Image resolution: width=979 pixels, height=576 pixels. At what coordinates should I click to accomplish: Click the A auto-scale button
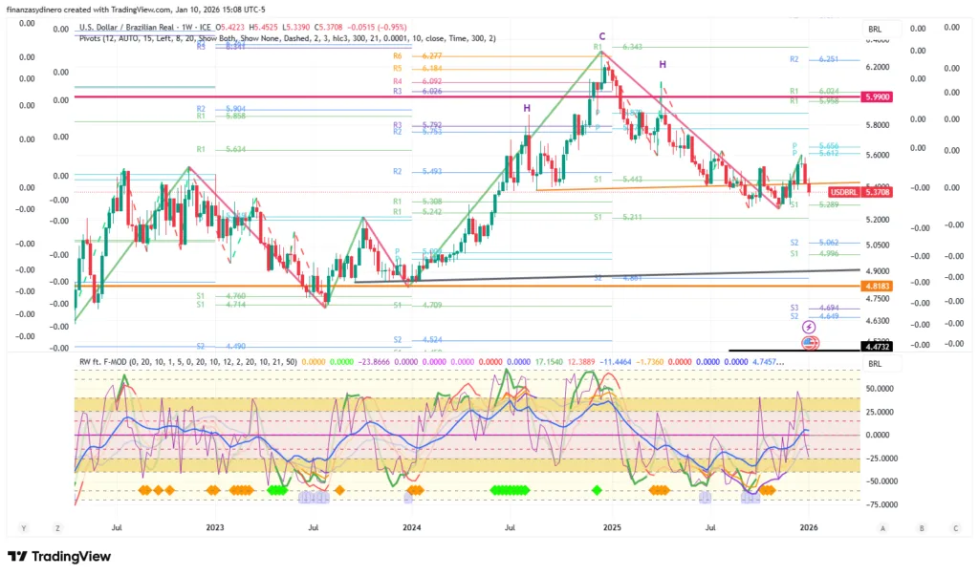882,527
